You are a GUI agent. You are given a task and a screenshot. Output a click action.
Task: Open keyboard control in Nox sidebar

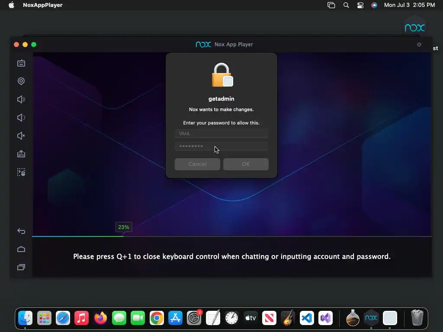pos(21,63)
